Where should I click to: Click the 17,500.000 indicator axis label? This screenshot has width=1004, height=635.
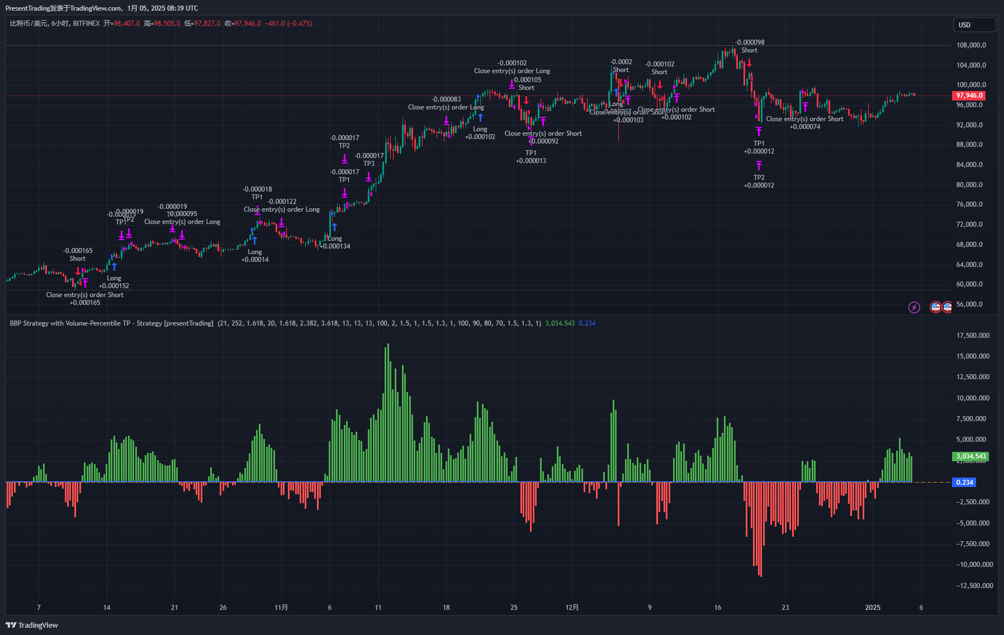(973, 336)
